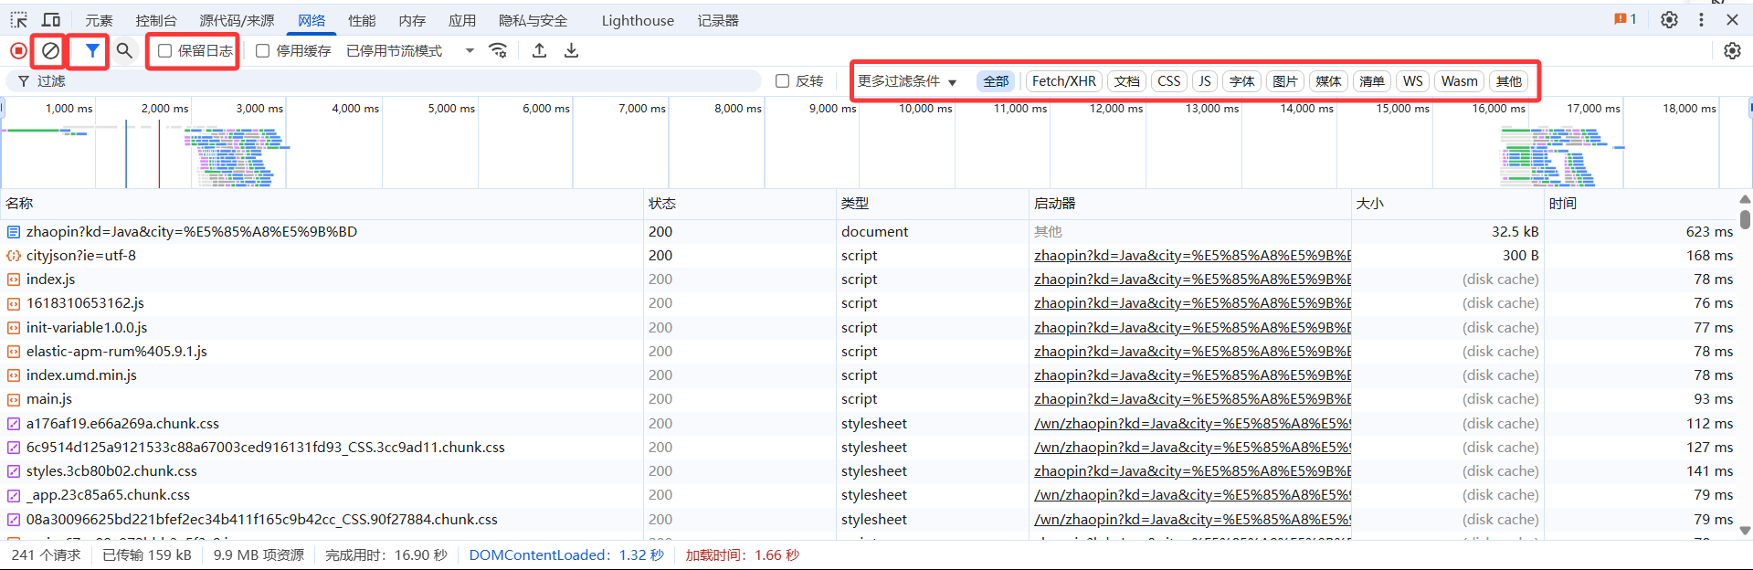The height and width of the screenshot is (570, 1753).
Task: Open the DevTools three-dot customize menu
Action: tap(1701, 20)
